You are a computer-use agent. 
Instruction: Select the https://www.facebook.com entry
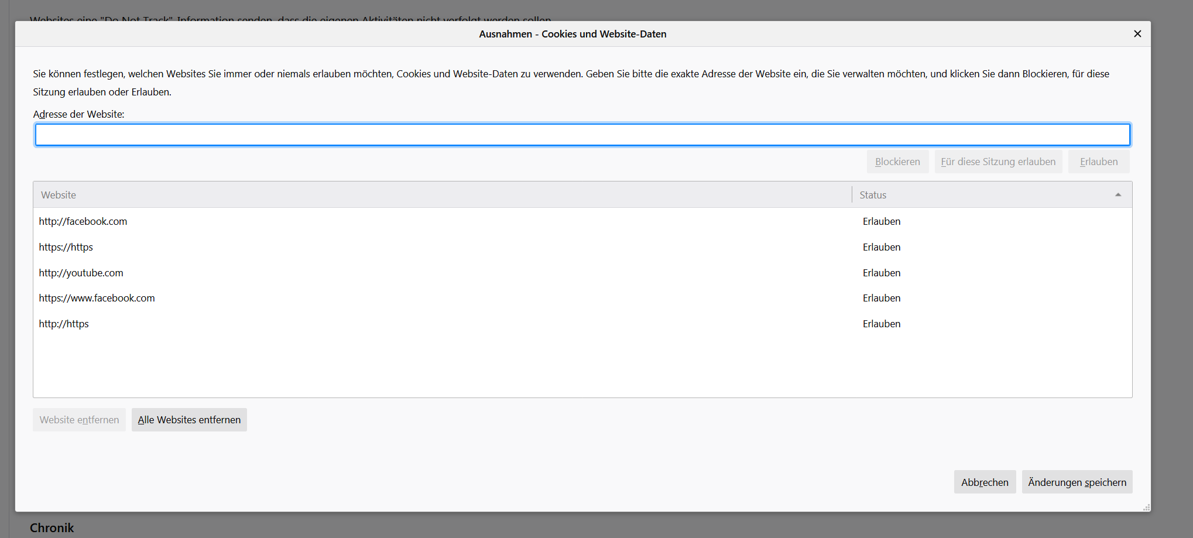click(97, 298)
